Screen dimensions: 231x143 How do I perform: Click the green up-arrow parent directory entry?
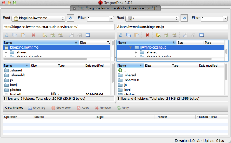click(x=120, y=70)
